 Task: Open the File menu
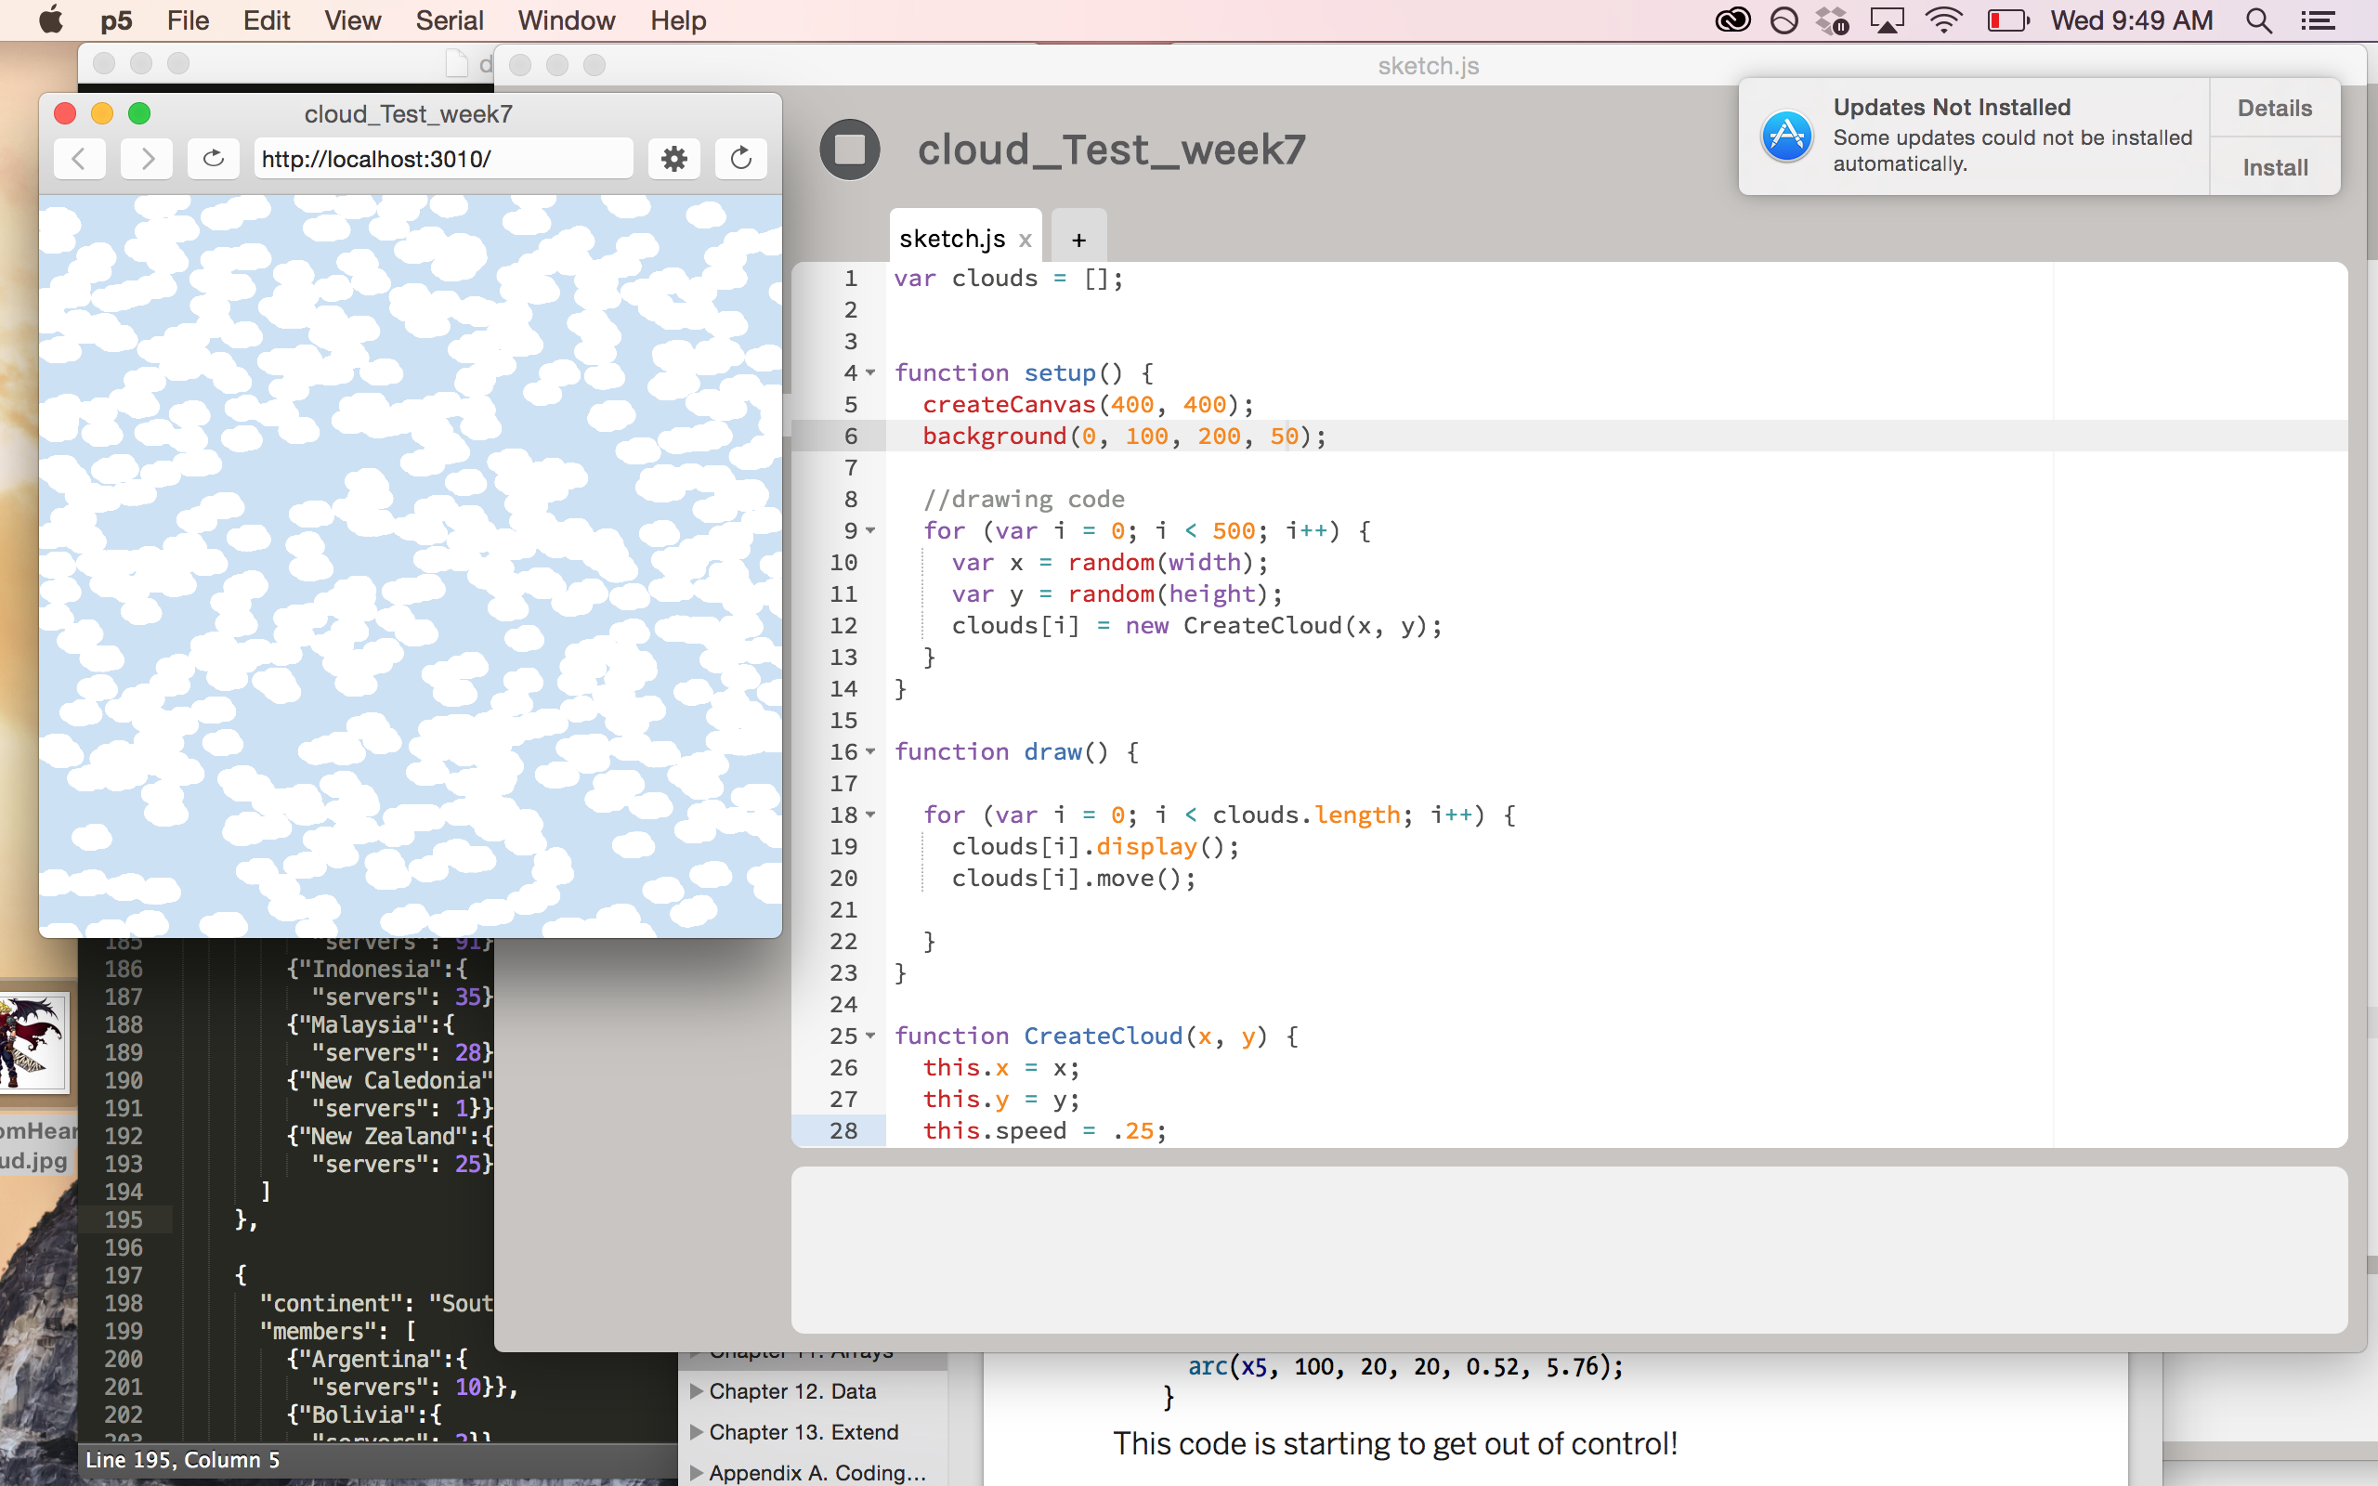pos(188,20)
